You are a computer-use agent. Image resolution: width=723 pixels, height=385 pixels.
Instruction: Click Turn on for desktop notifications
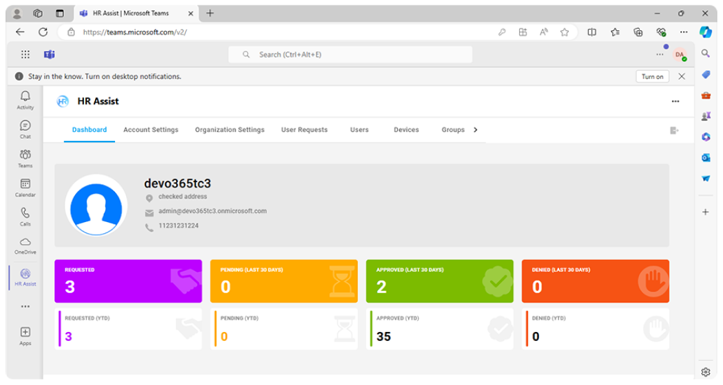[652, 76]
